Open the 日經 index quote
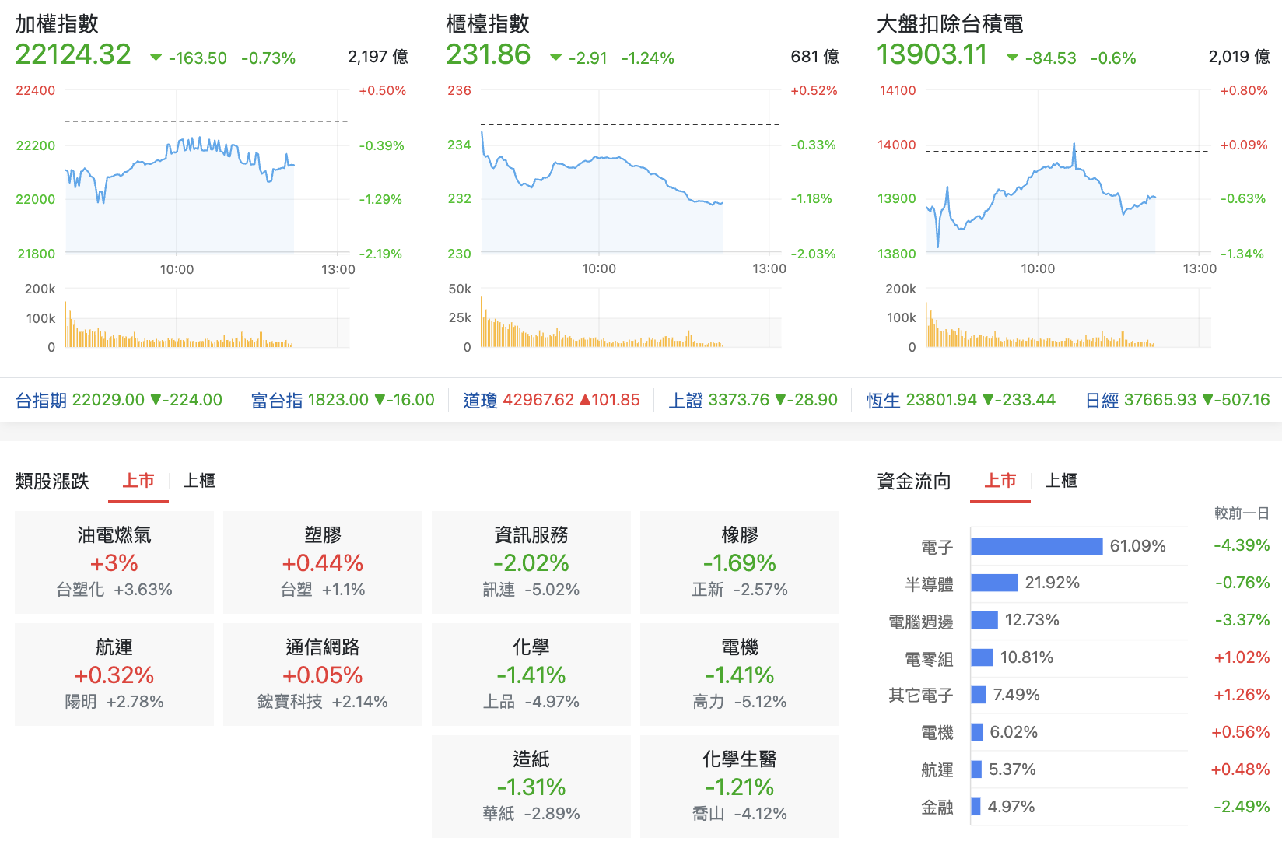Viewport: 1282px width, 848px height. pos(1177,400)
